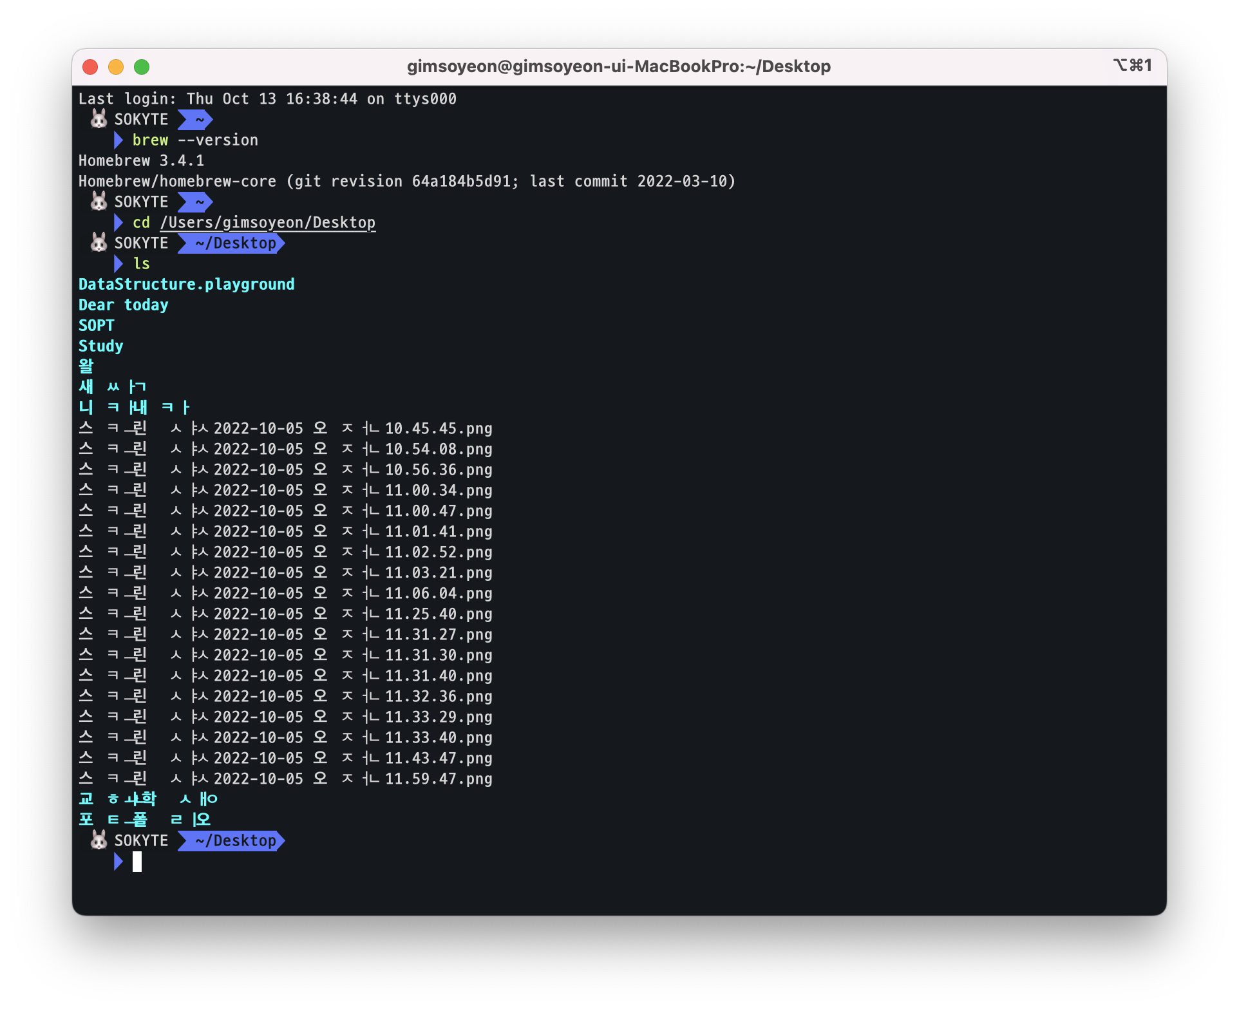Click the rabbit icon on the last prompt line
1239x1011 pixels.
[x=99, y=840]
